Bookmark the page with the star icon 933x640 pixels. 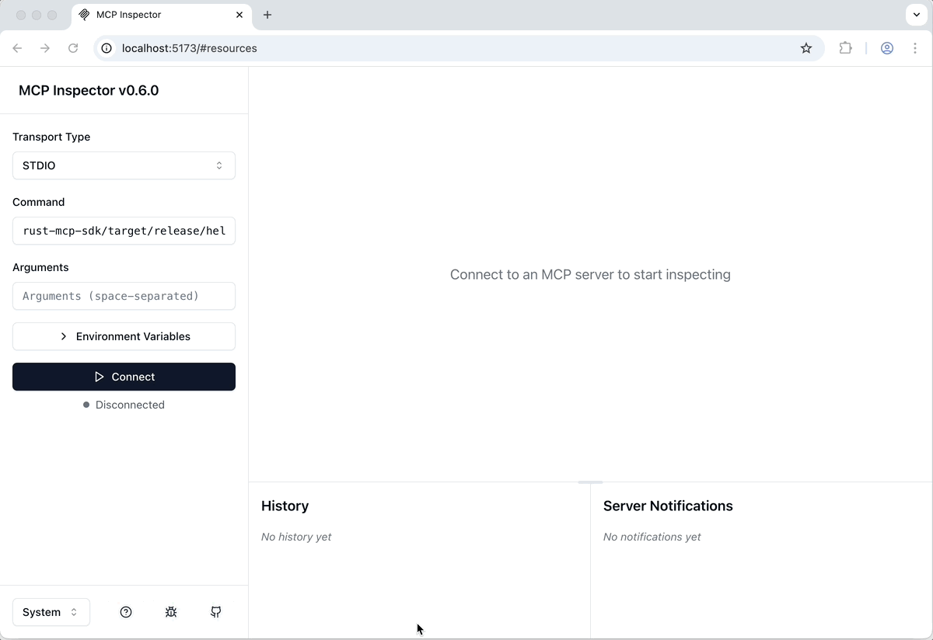tap(805, 48)
